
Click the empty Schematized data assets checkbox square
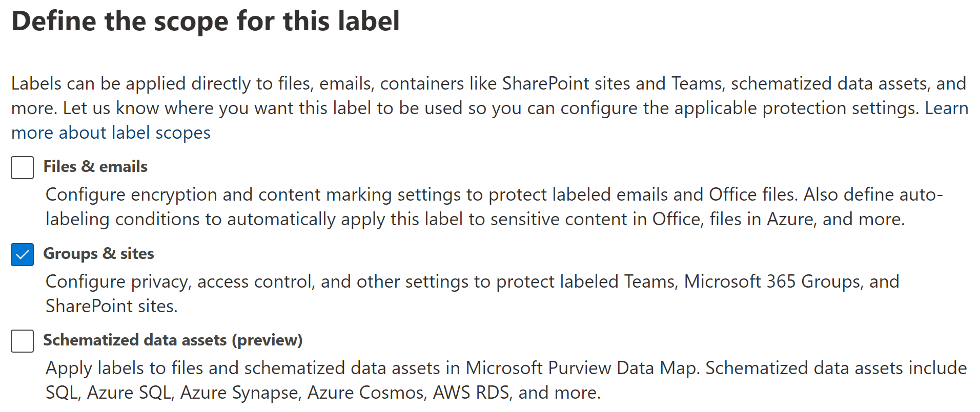click(22, 341)
